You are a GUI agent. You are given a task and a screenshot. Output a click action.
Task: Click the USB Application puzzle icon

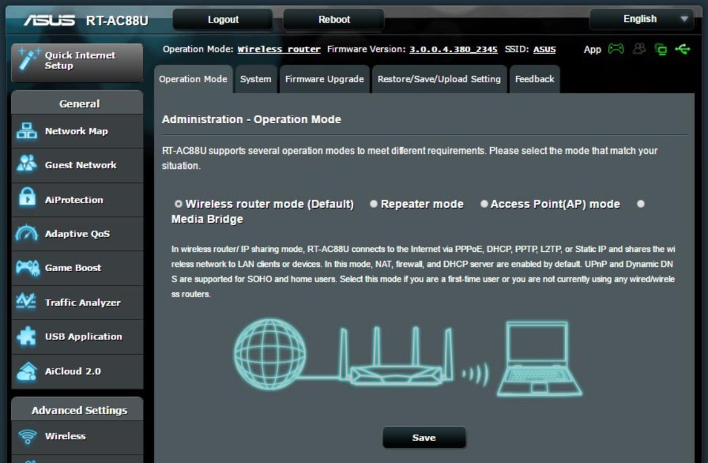coord(26,336)
